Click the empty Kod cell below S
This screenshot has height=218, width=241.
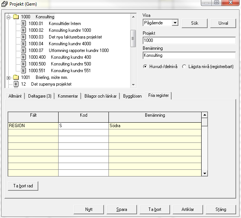(83, 133)
